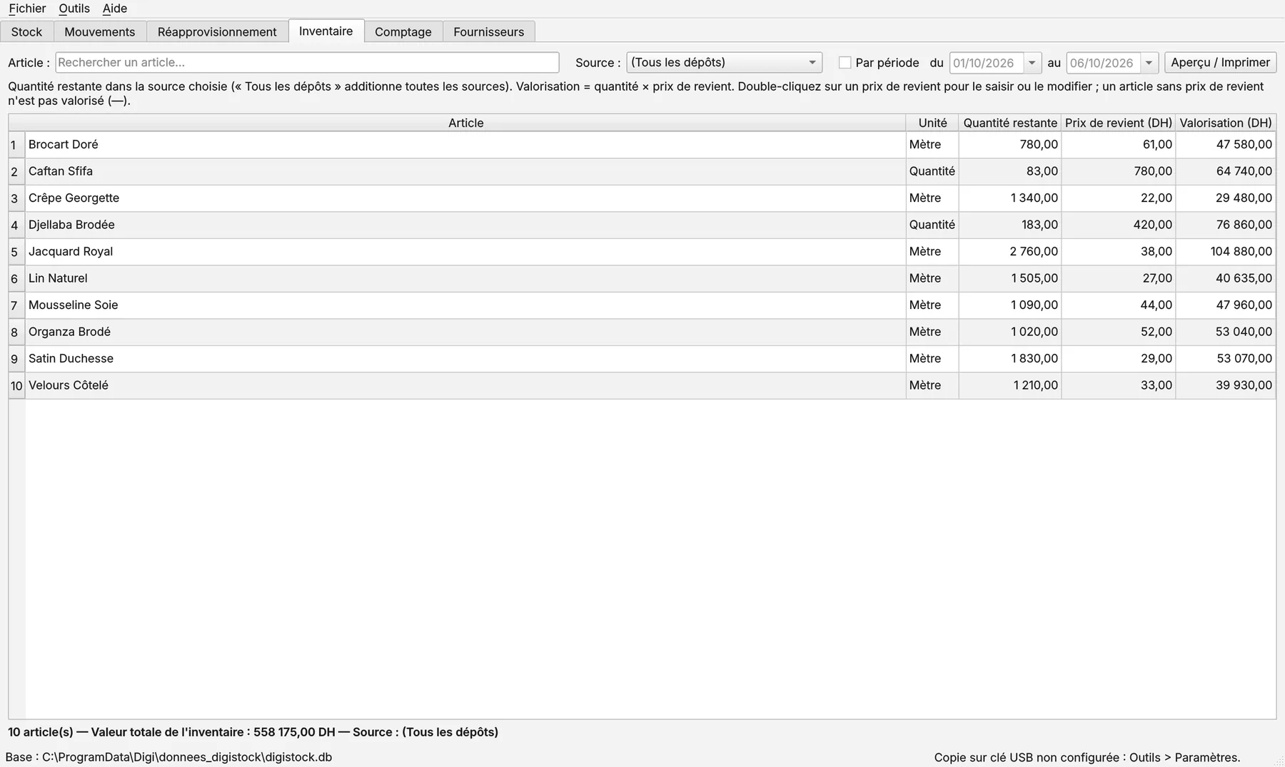Viewport: 1285px width, 767px height.
Task: Open the Fournisseurs tab
Action: (x=489, y=32)
